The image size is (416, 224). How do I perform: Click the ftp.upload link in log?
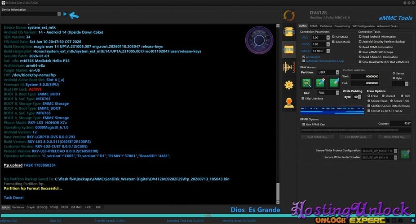(x=13, y=165)
